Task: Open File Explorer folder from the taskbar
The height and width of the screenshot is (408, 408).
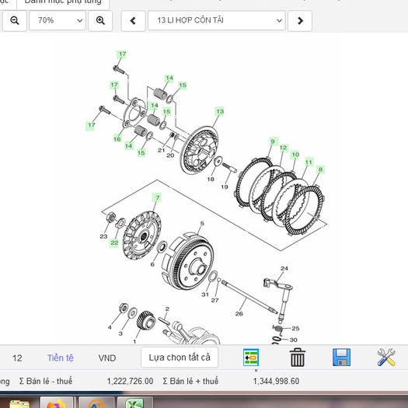Action: (19, 403)
